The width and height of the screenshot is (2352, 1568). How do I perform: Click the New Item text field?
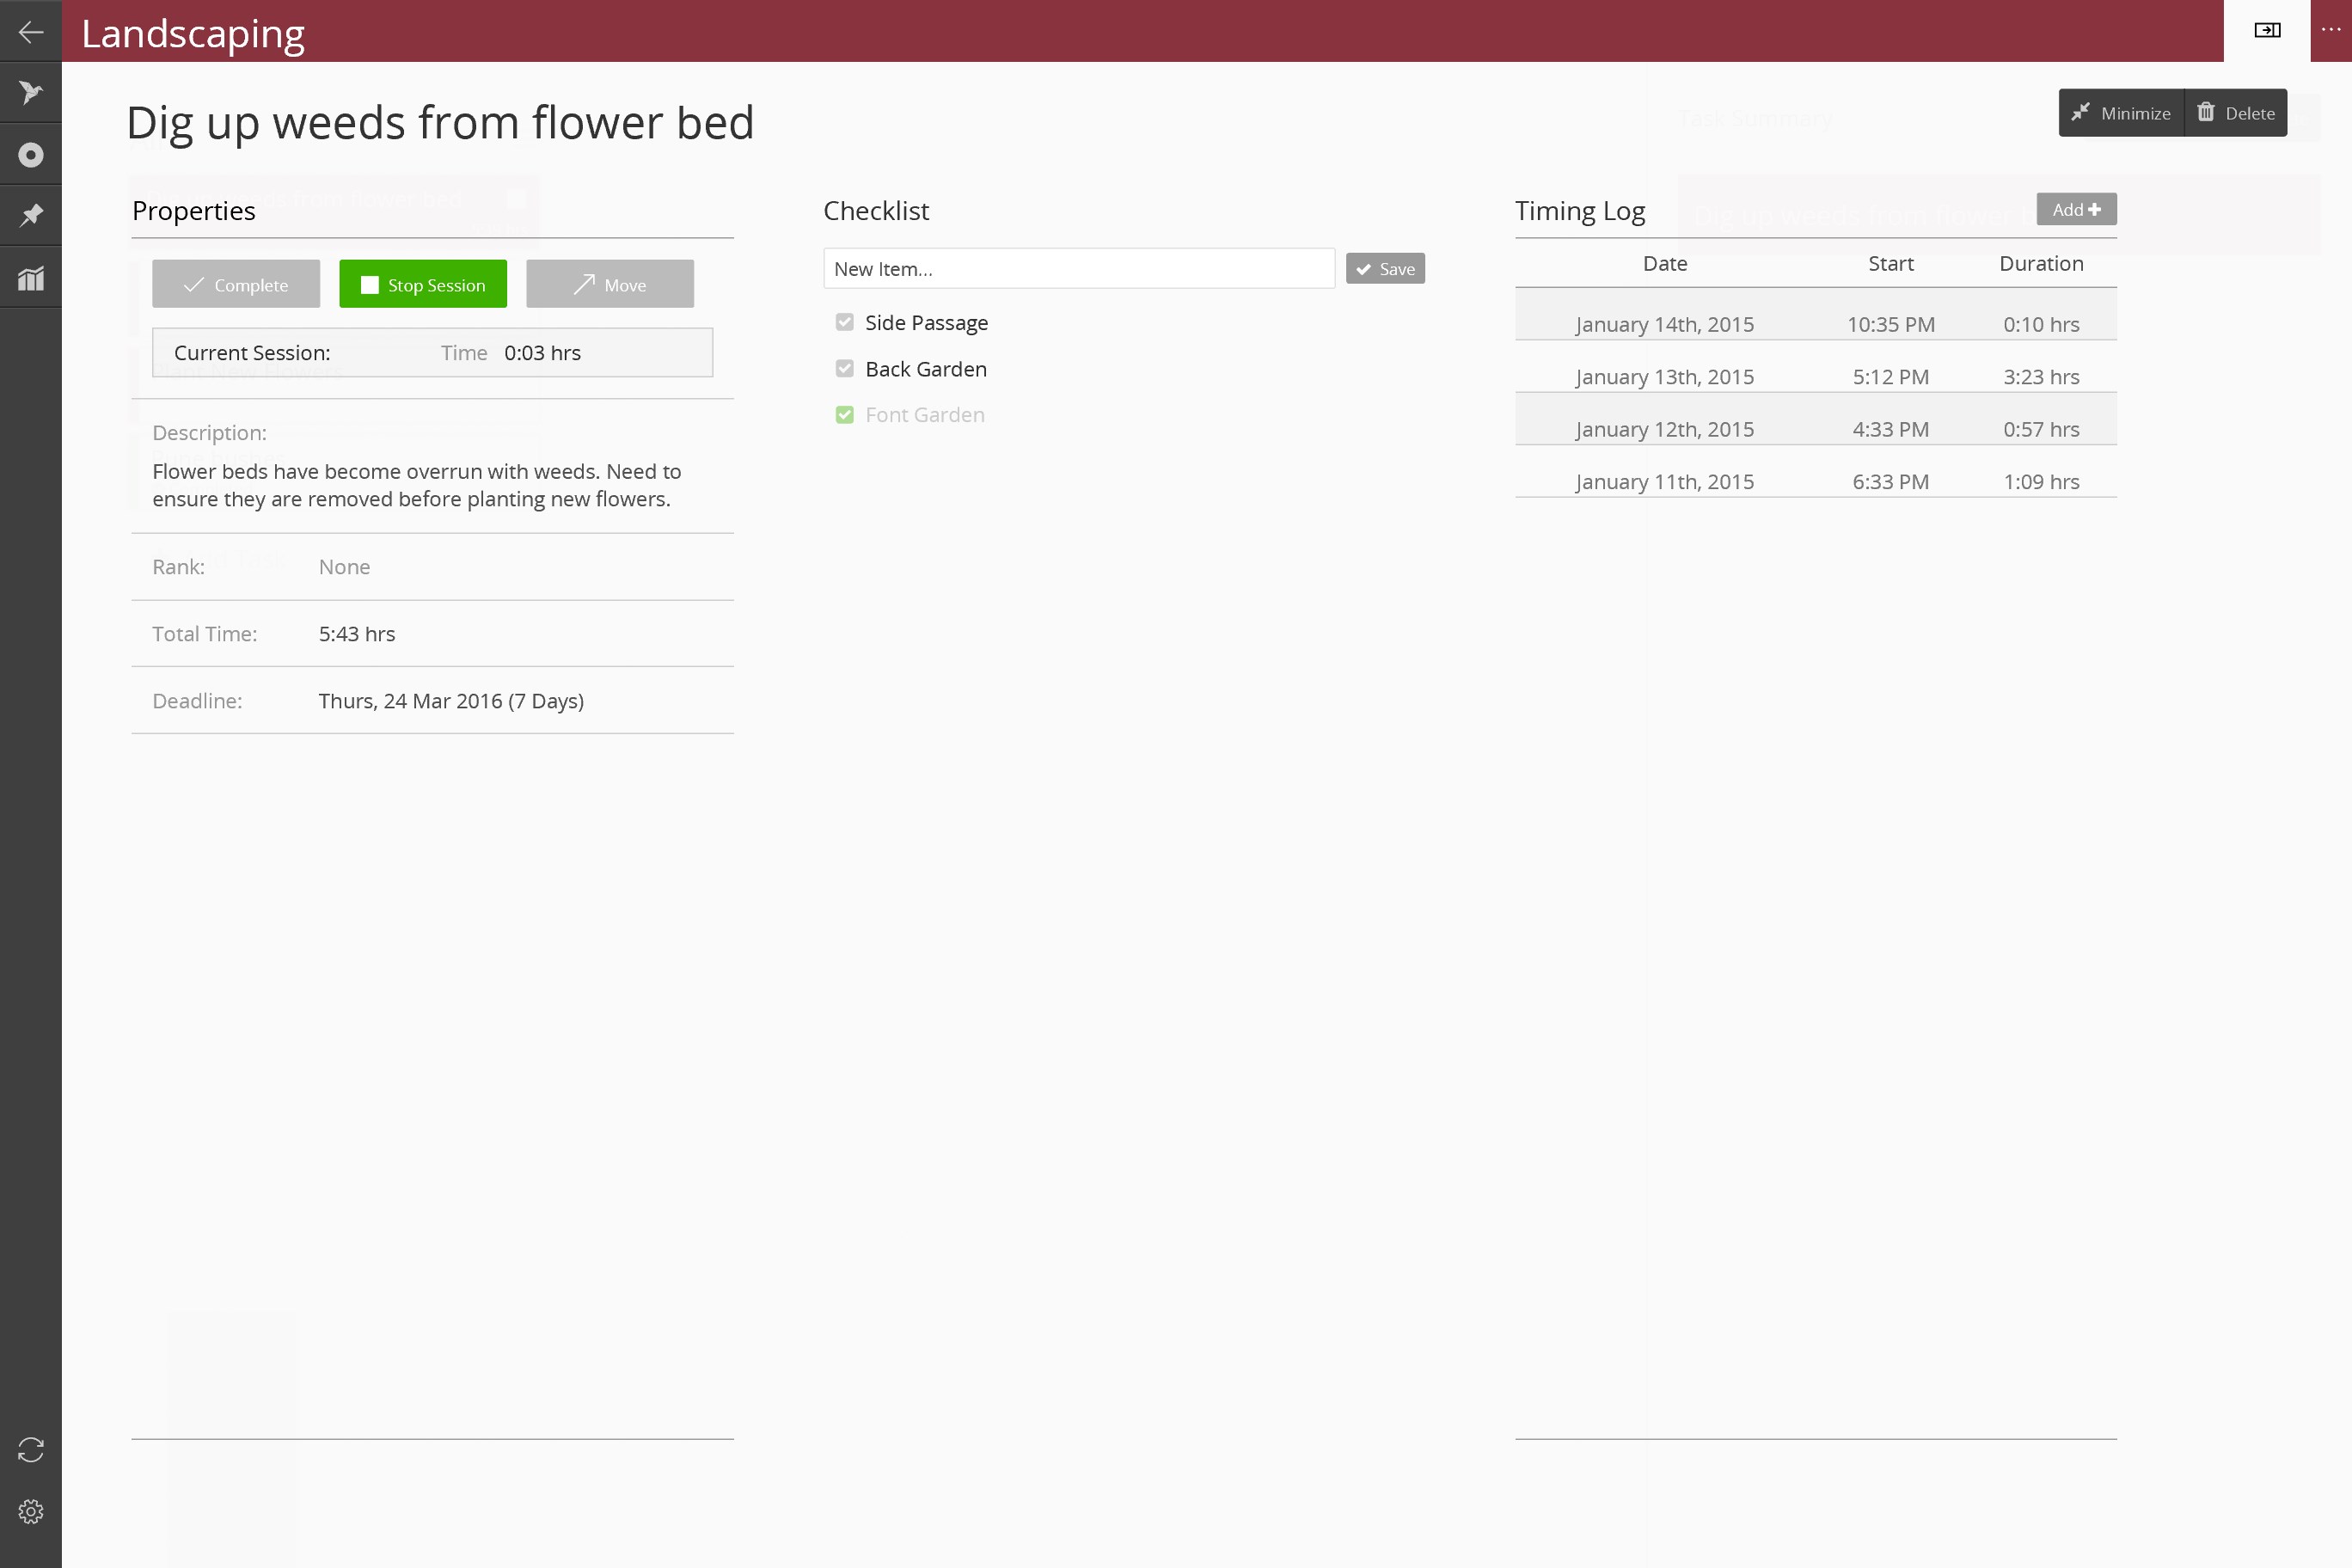pyautogui.click(x=1078, y=269)
